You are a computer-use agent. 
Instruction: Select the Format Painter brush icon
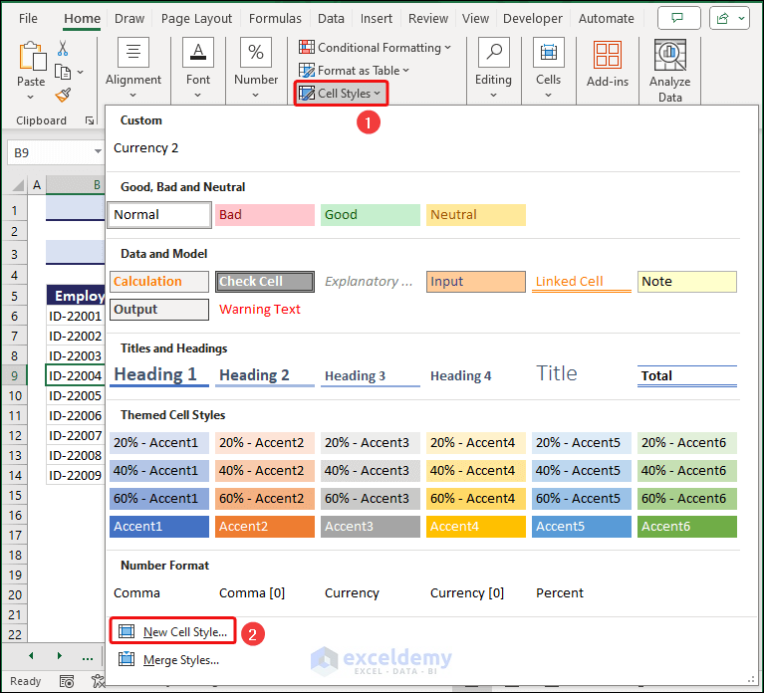(x=63, y=95)
